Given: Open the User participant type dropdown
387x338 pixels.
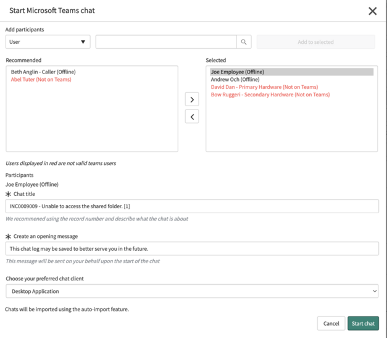Looking at the screenshot, I should tap(48, 42).
